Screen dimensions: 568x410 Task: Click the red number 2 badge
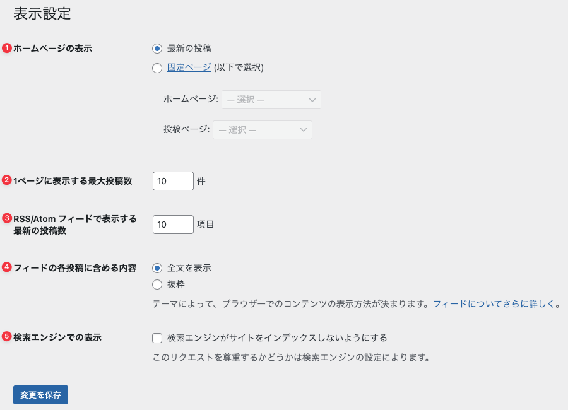7,180
